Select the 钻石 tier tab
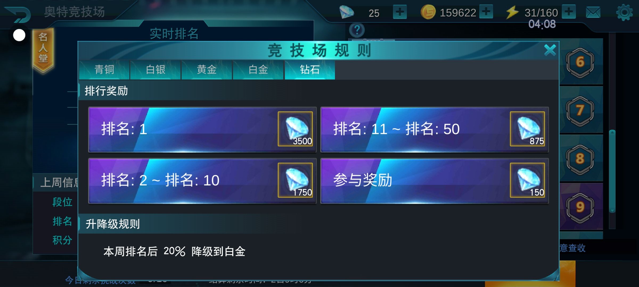This screenshot has width=639, height=287. 310,70
